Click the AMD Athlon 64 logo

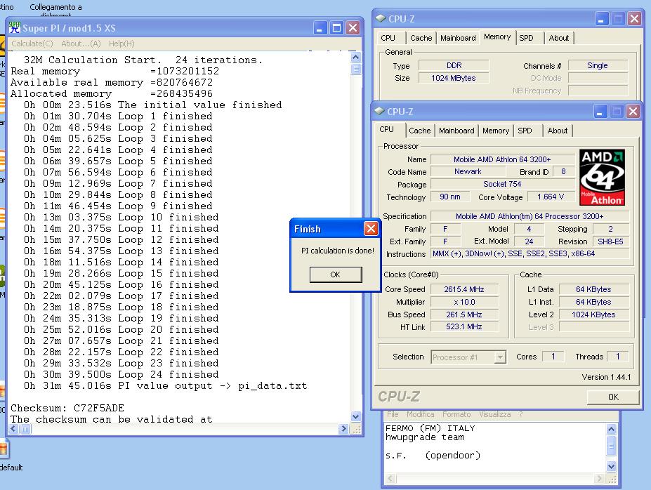[x=602, y=177]
